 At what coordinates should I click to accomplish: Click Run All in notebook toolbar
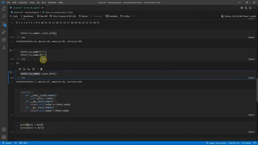pyautogui.click(x=42, y=16)
